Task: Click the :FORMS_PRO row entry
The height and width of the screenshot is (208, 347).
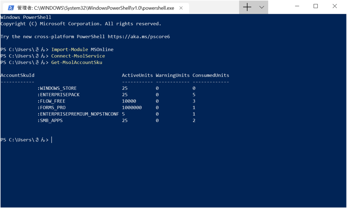Action: point(51,108)
